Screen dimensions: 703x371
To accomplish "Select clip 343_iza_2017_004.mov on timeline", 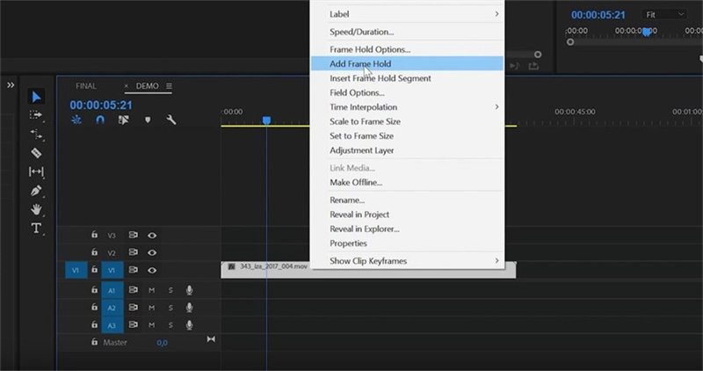I will 368,270.
